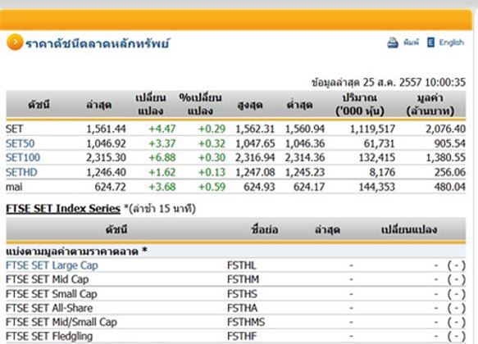Click mai last value 624.72

pos(110,187)
